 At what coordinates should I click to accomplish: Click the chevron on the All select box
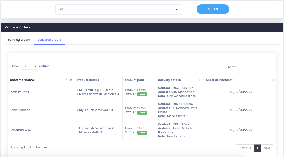coord(177,9)
